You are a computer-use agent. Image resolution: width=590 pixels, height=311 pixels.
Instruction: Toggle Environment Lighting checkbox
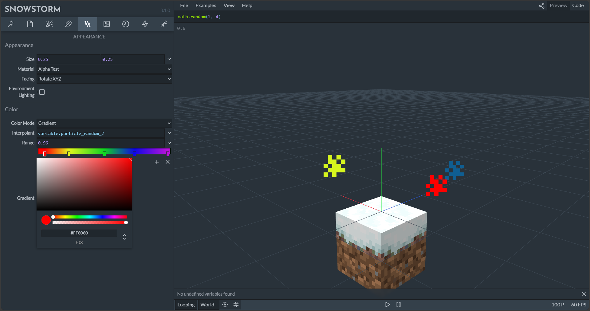[x=42, y=92]
